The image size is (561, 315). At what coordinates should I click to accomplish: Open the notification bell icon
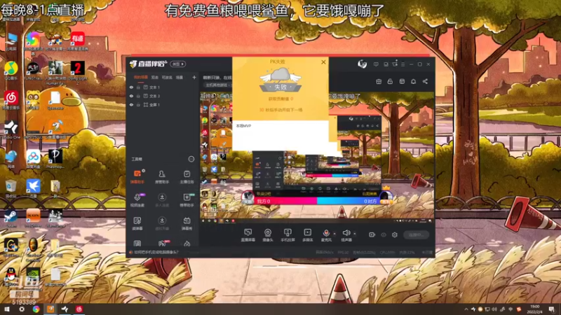pyautogui.click(x=413, y=81)
